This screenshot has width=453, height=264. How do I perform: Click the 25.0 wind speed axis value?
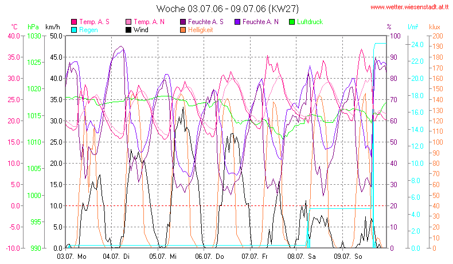(56, 142)
